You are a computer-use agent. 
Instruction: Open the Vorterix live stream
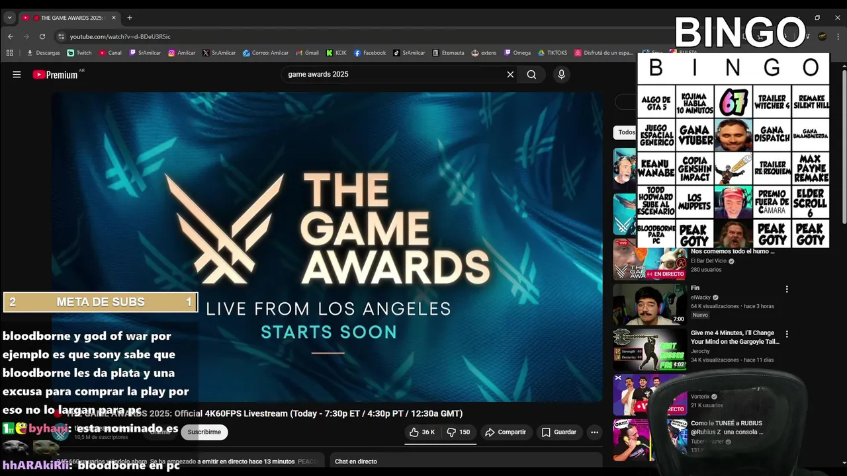[650, 395]
